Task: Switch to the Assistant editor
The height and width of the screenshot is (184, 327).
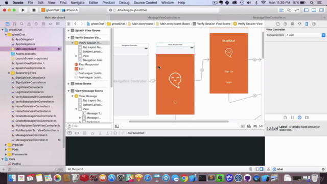Action: [x=289, y=10]
